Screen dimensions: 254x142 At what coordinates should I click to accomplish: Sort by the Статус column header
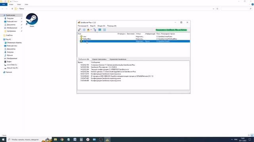click(139, 34)
